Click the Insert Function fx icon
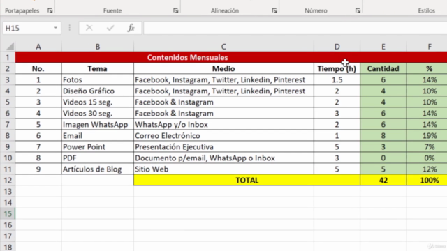The height and width of the screenshot is (251, 447). [131, 28]
